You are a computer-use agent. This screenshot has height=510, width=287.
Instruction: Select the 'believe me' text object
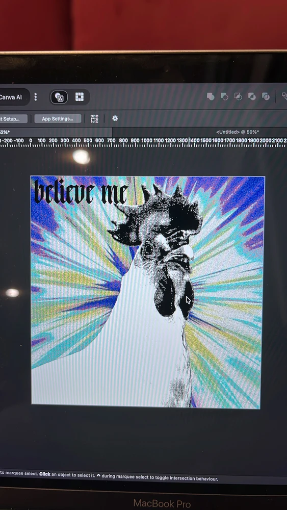click(81, 192)
